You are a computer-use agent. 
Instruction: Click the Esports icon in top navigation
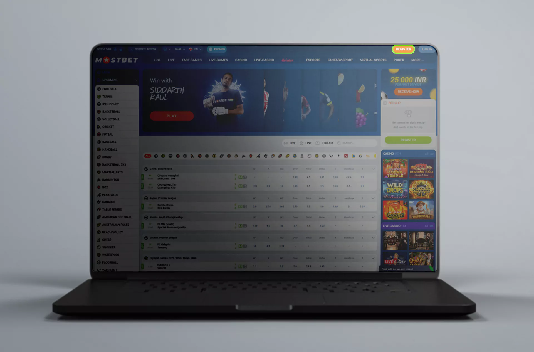(313, 60)
